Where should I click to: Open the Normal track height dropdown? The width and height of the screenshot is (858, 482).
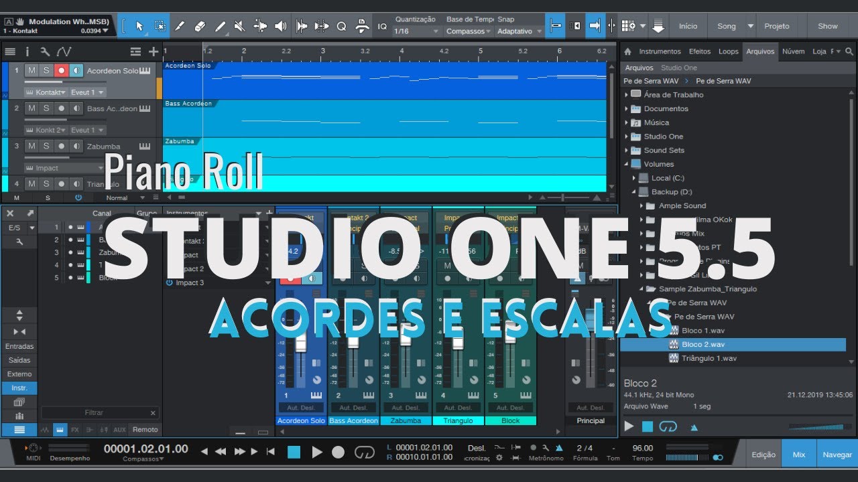point(121,198)
